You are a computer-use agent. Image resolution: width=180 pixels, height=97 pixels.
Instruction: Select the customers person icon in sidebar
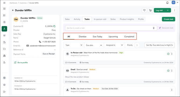(4, 29)
